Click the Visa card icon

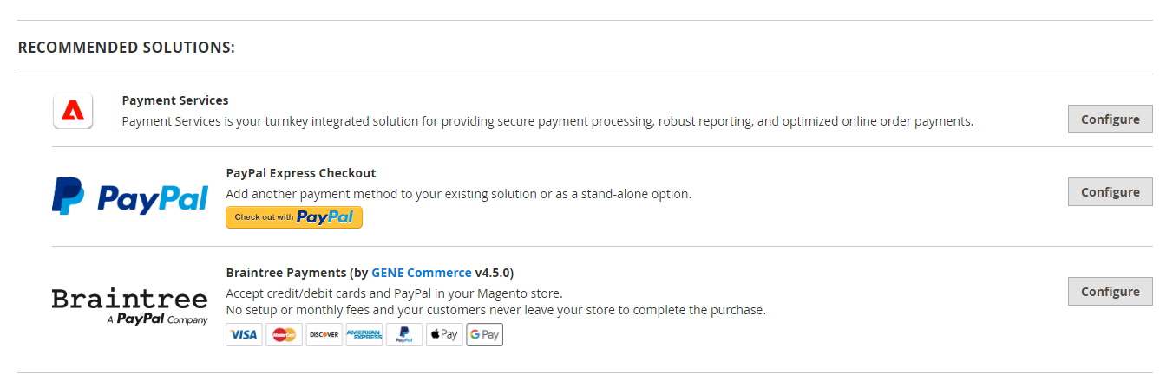pos(244,335)
